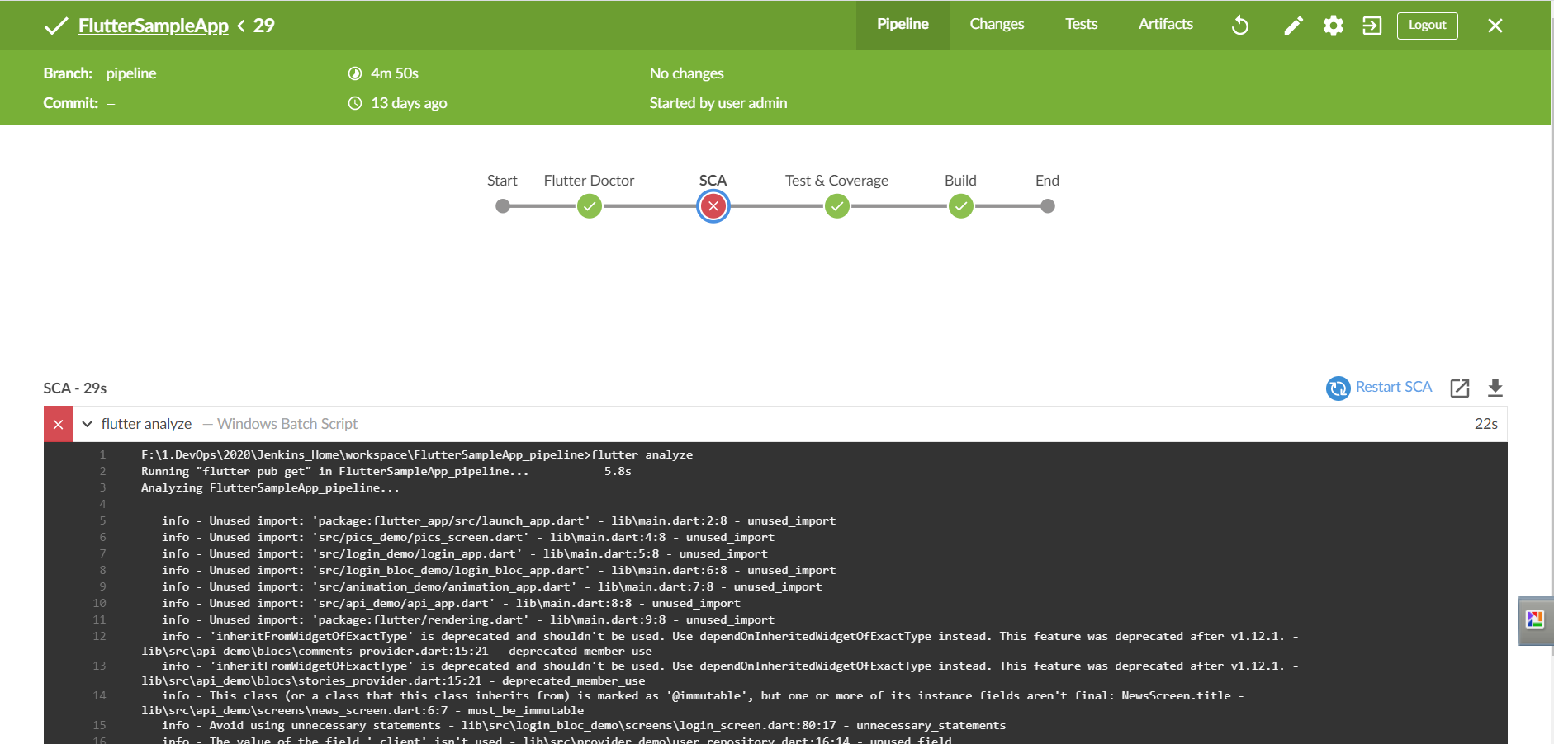Click the Build stage label
Screen dimensions: 1554x744
(x=960, y=181)
